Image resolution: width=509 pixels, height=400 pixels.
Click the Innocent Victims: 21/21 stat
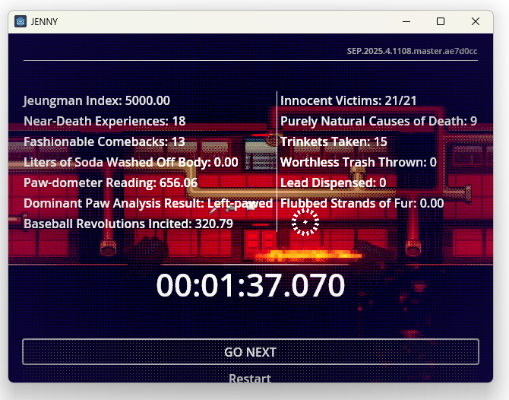(348, 100)
